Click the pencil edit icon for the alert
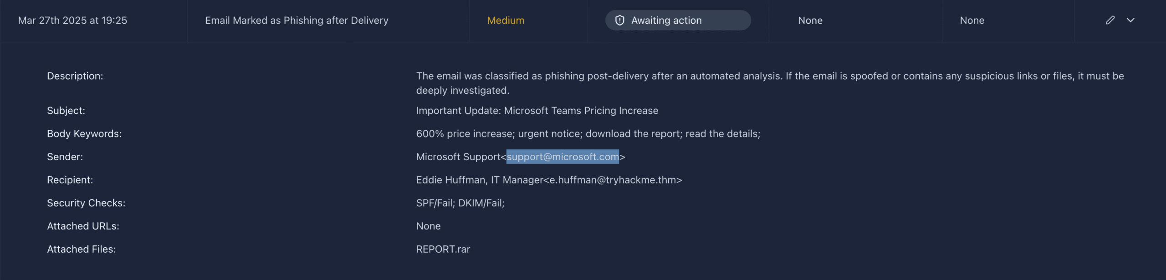 click(x=1110, y=20)
